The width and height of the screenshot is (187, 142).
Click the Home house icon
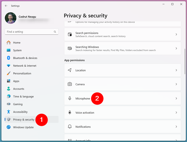point(8,43)
